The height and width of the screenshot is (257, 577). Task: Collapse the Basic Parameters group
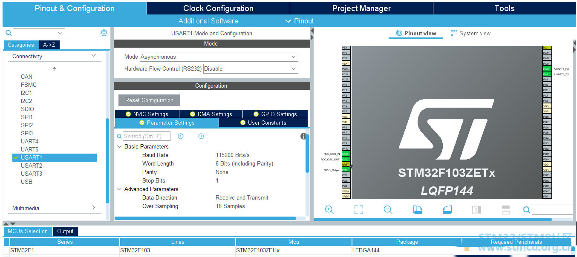pyautogui.click(x=119, y=146)
